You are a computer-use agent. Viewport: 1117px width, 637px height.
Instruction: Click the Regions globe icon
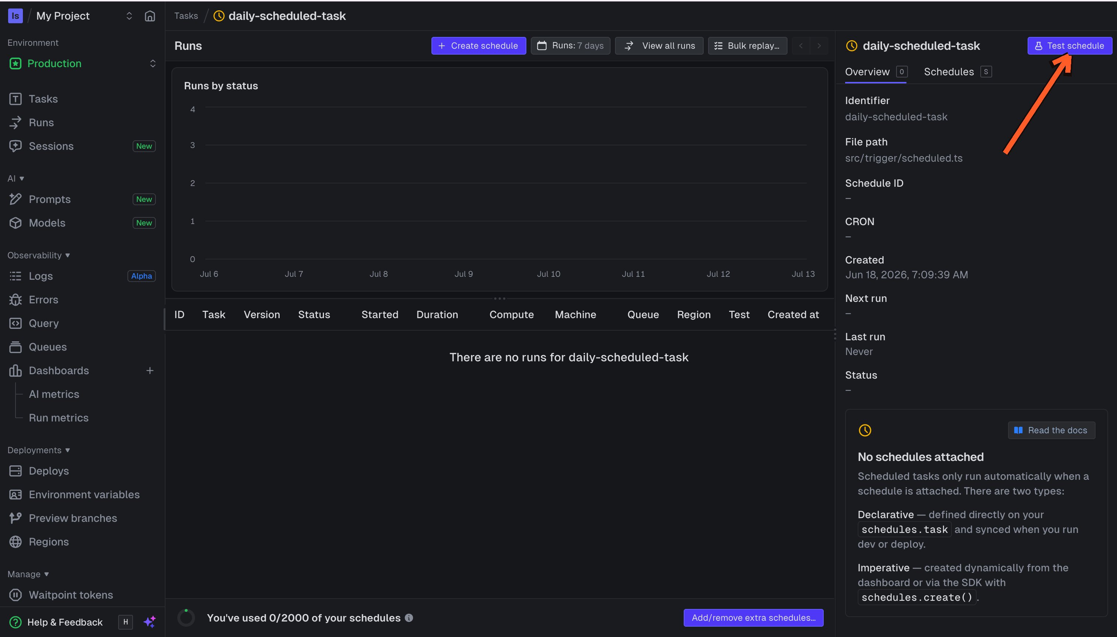15,542
